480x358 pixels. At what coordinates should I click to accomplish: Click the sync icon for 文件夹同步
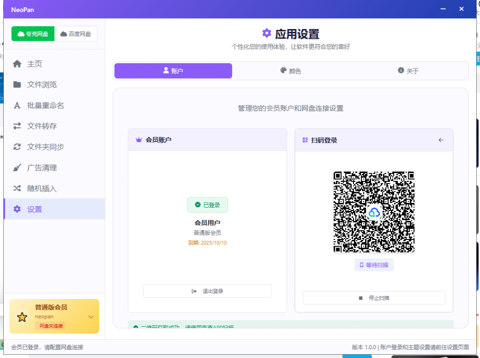tap(17, 147)
